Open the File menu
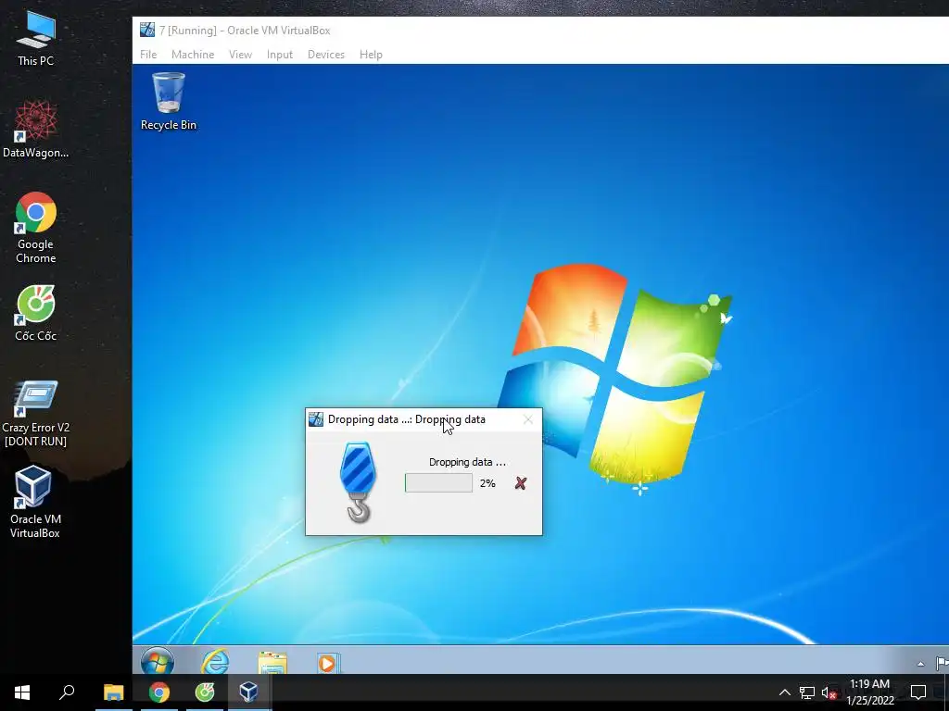949x711 pixels. click(148, 55)
